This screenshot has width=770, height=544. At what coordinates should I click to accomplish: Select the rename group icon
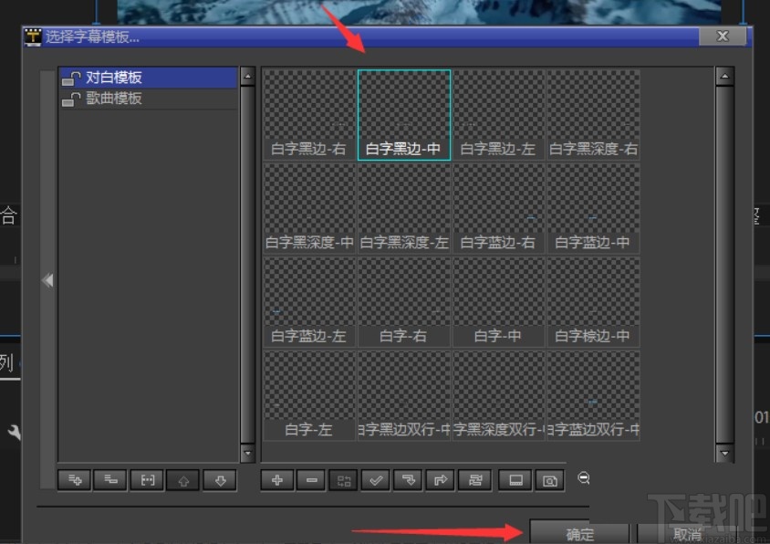point(146,480)
